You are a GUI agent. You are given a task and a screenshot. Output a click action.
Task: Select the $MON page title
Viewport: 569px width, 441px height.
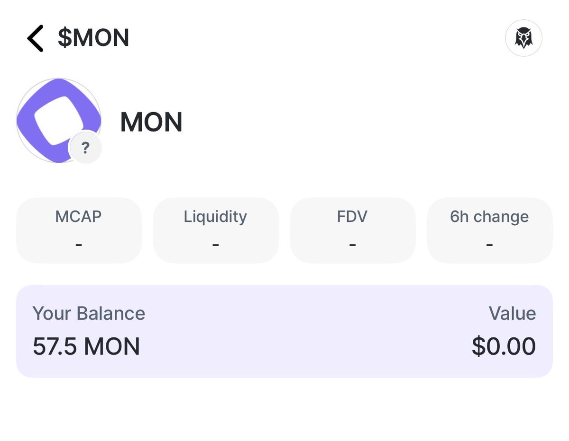tap(93, 38)
